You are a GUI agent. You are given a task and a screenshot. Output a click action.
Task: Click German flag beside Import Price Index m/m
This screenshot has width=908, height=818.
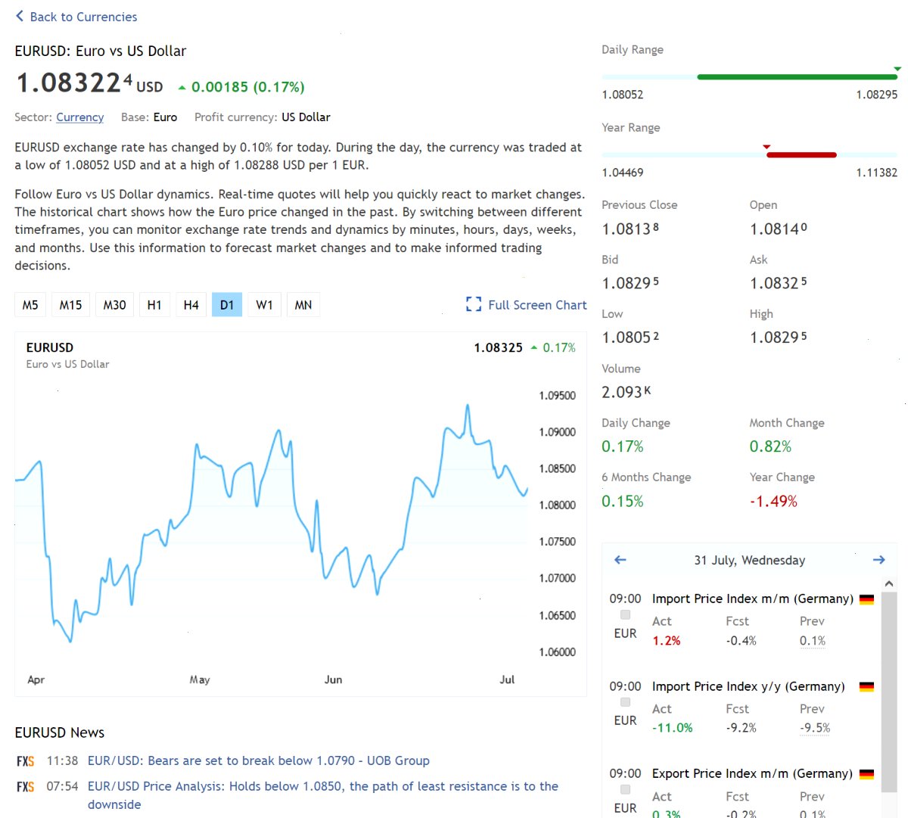click(867, 599)
